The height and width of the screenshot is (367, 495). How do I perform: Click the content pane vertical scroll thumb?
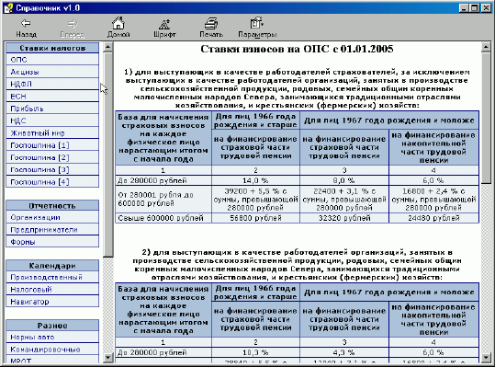click(486, 118)
